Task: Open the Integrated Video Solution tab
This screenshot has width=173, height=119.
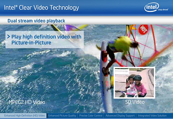Action: tap(152, 116)
